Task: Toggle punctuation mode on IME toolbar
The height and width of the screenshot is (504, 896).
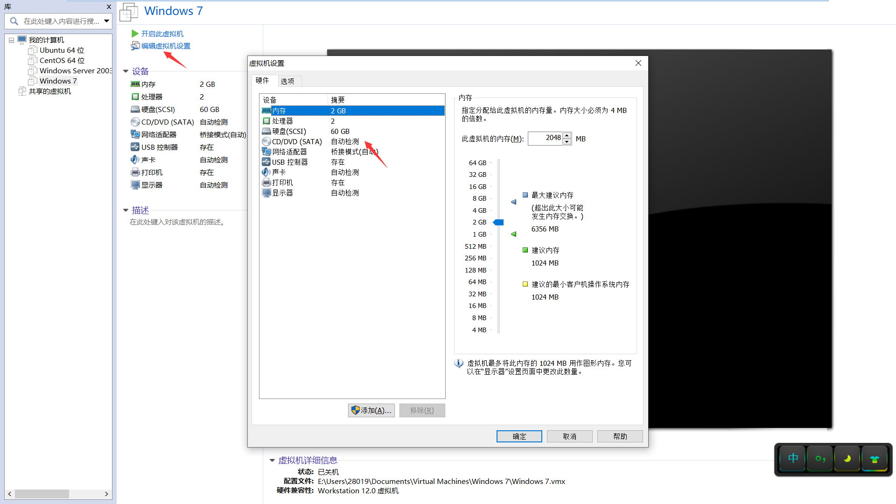Action: (x=820, y=459)
